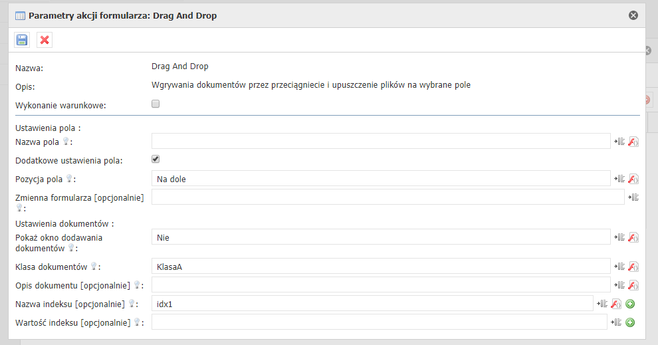
Task: Open variable picker beside Zmienna formularza field
Action: (x=633, y=197)
